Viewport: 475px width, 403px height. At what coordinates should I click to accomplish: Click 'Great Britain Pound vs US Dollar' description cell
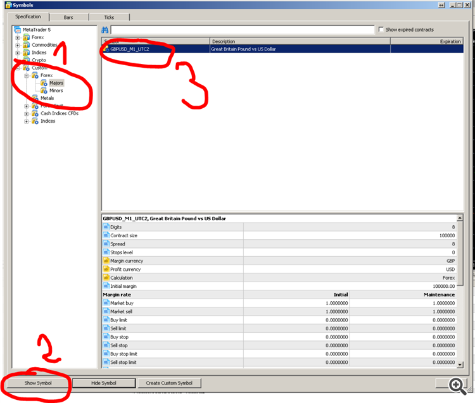[x=244, y=49]
